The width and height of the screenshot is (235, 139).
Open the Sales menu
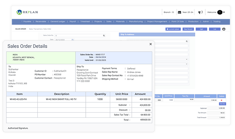pos(109,22)
